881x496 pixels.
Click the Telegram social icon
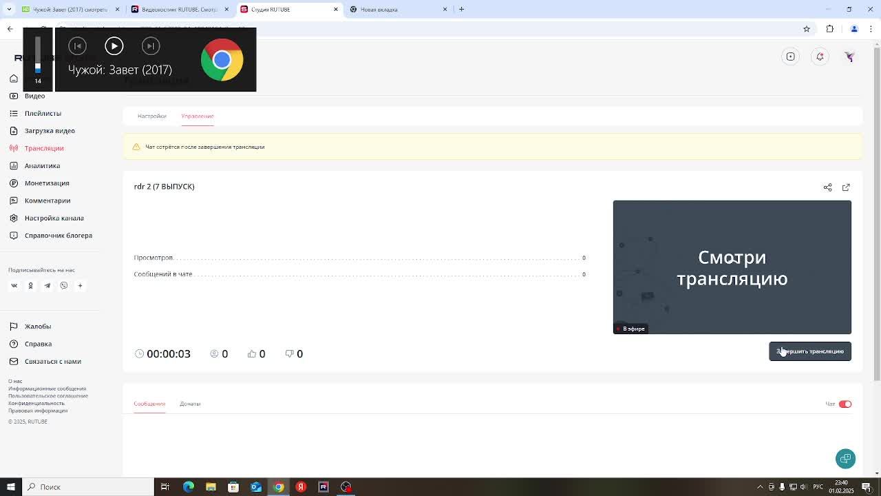(x=47, y=285)
